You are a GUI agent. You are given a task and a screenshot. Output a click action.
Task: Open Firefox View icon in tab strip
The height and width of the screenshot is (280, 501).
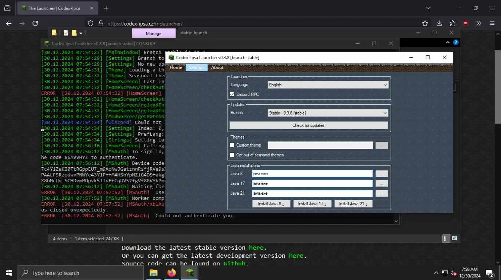click(7, 8)
